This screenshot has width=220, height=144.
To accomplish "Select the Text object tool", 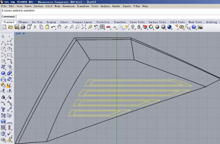I will (3, 109).
